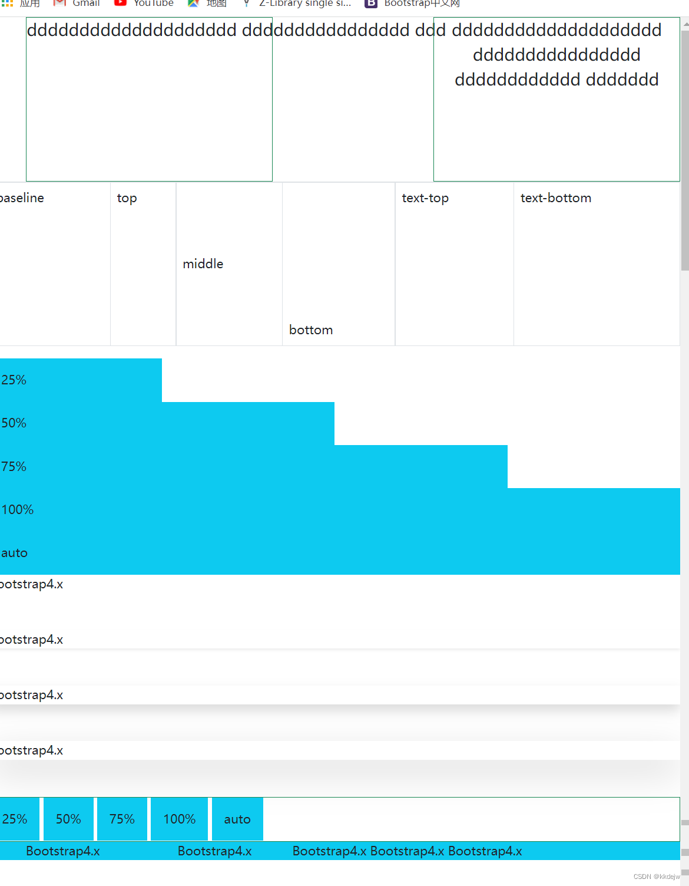The height and width of the screenshot is (886, 689).
Task: Open the Bootstrap中文网 bookmark
Action: point(412,3)
